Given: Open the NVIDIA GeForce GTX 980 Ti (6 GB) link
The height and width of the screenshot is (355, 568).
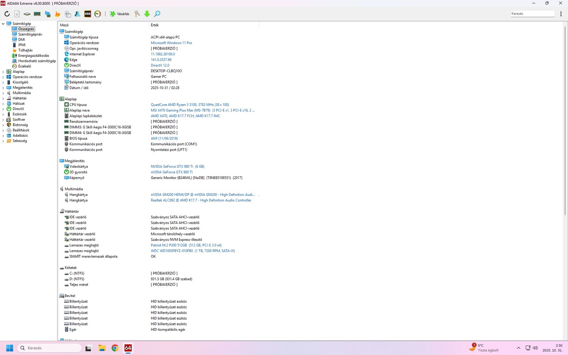Looking at the screenshot, I should point(177,166).
